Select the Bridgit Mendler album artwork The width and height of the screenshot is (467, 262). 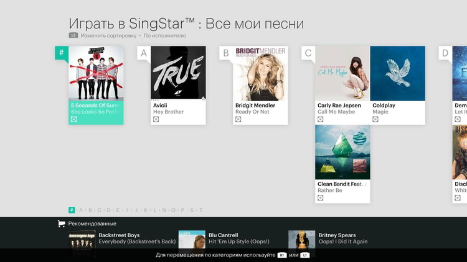(x=260, y=73)
